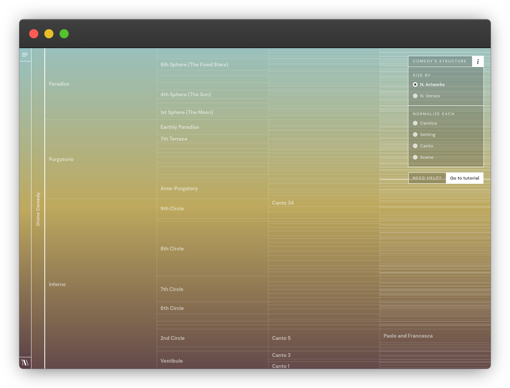The height and width of the screenshot is (388, 510).
Task: Open the hamburger menu
Action: coord(25,55)
